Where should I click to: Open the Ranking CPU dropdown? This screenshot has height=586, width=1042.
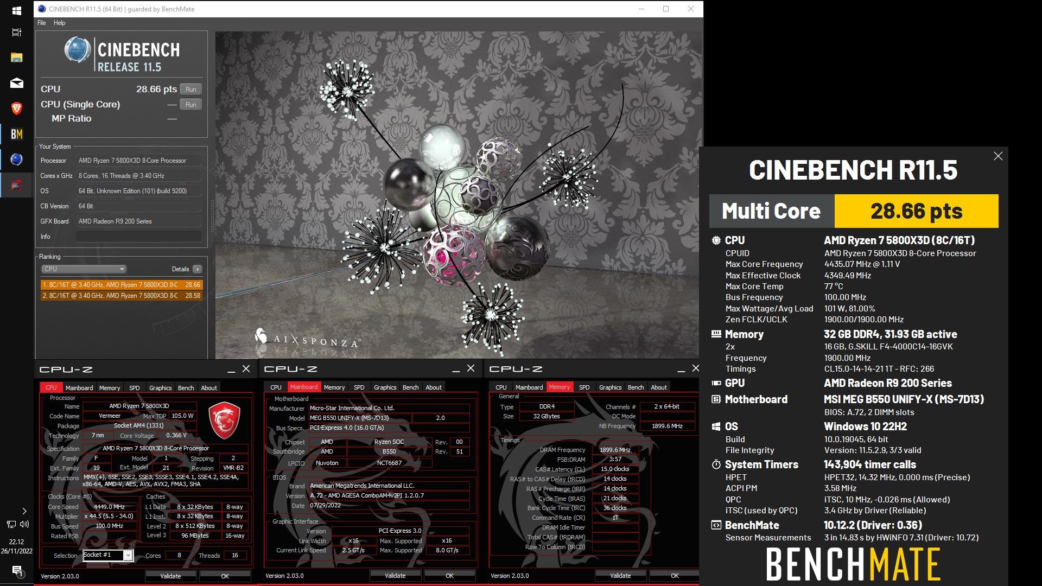coord(84,269)
